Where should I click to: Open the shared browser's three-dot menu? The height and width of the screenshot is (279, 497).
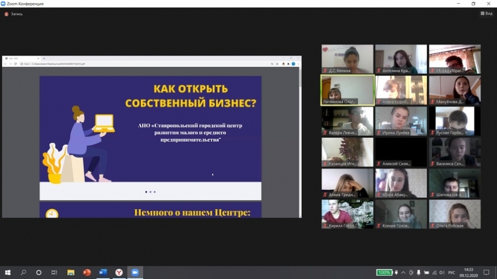pyautogui.click(x=298, y=64)
